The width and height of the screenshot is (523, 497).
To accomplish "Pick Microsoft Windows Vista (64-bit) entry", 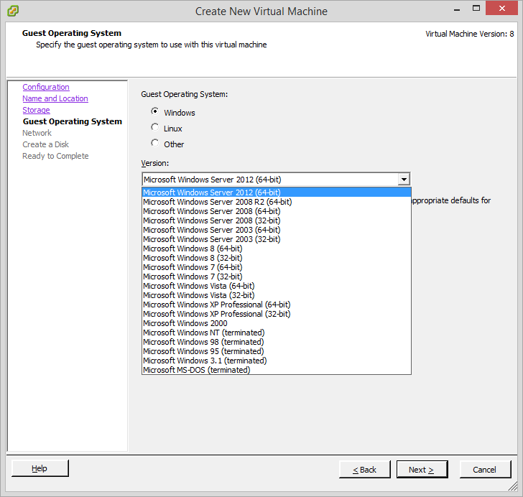I will tap(198, 286).
